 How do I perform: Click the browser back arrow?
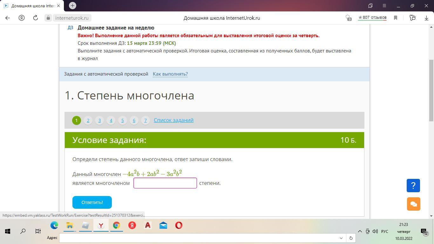[8, 18]
